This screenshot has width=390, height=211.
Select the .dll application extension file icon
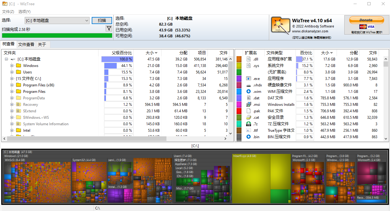[248, 59]
